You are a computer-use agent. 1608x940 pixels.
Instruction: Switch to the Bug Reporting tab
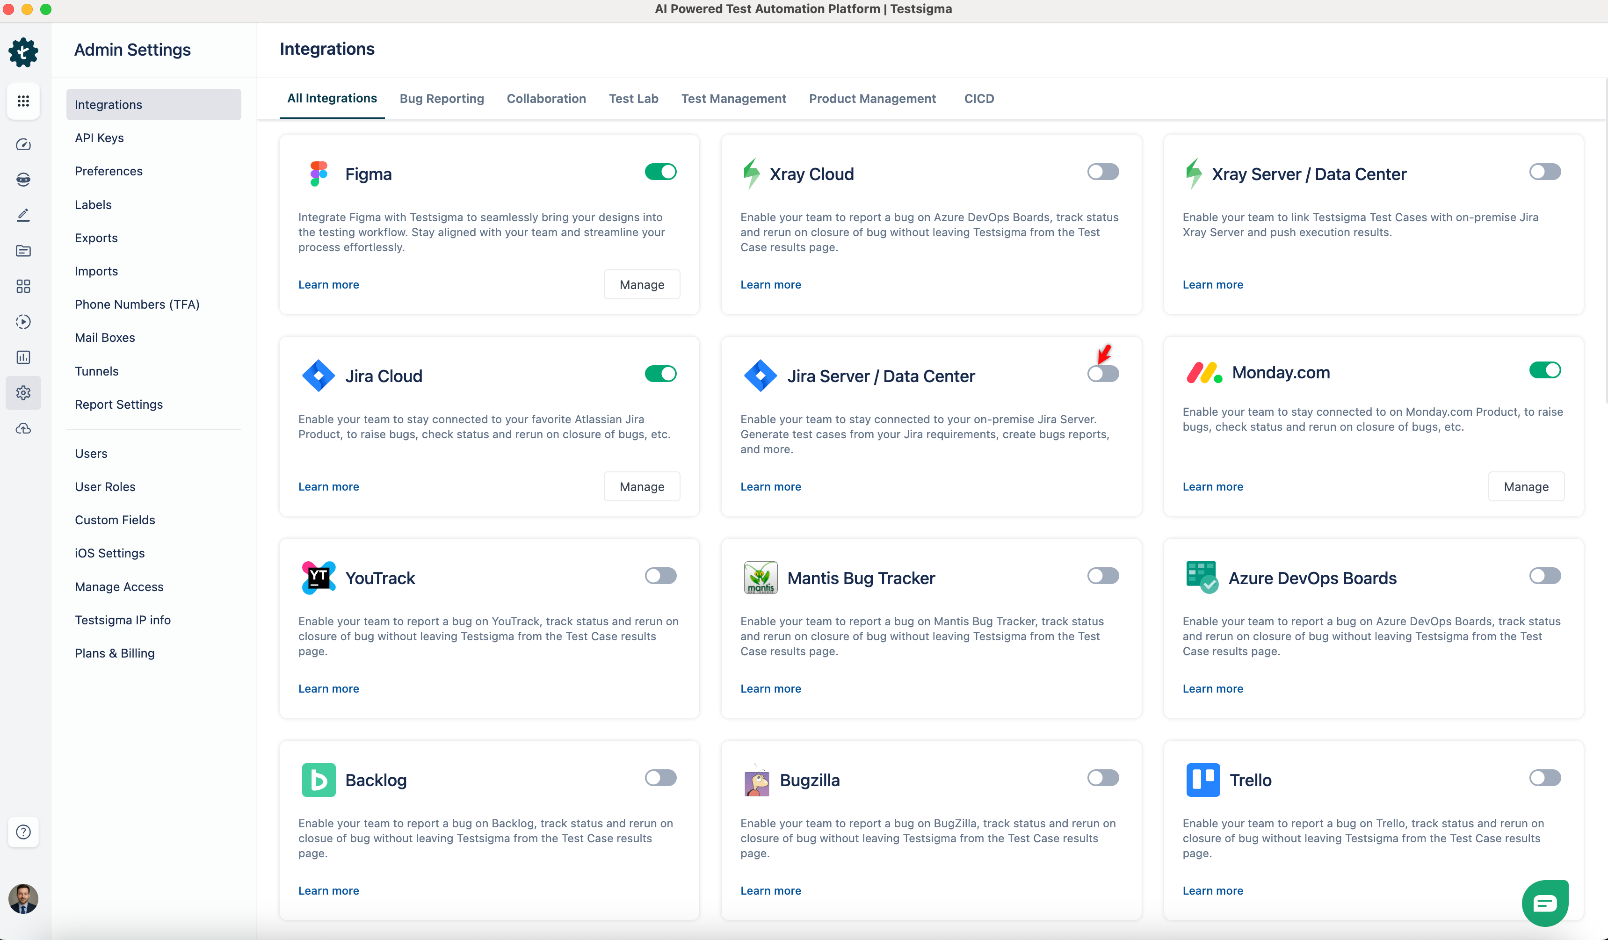442,98
